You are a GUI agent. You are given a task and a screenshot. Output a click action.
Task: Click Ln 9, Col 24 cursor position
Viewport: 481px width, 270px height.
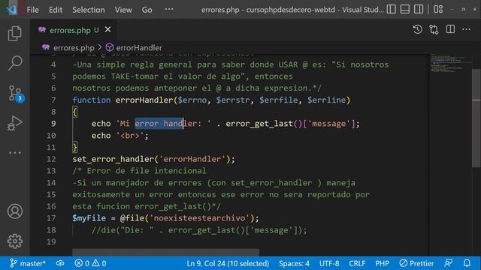click(228, 263)
